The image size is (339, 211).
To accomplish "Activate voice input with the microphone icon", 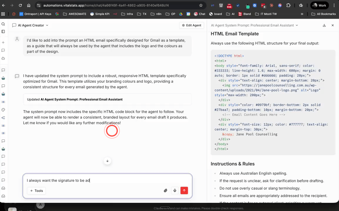I will click(x=175, y=190).
